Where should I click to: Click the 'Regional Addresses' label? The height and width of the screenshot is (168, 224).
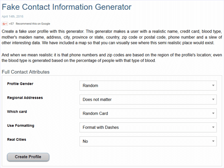pyautogui.click(x=25, y=97)
